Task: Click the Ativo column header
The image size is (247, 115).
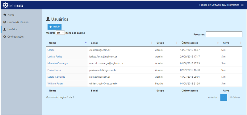Action: point(226,43)
